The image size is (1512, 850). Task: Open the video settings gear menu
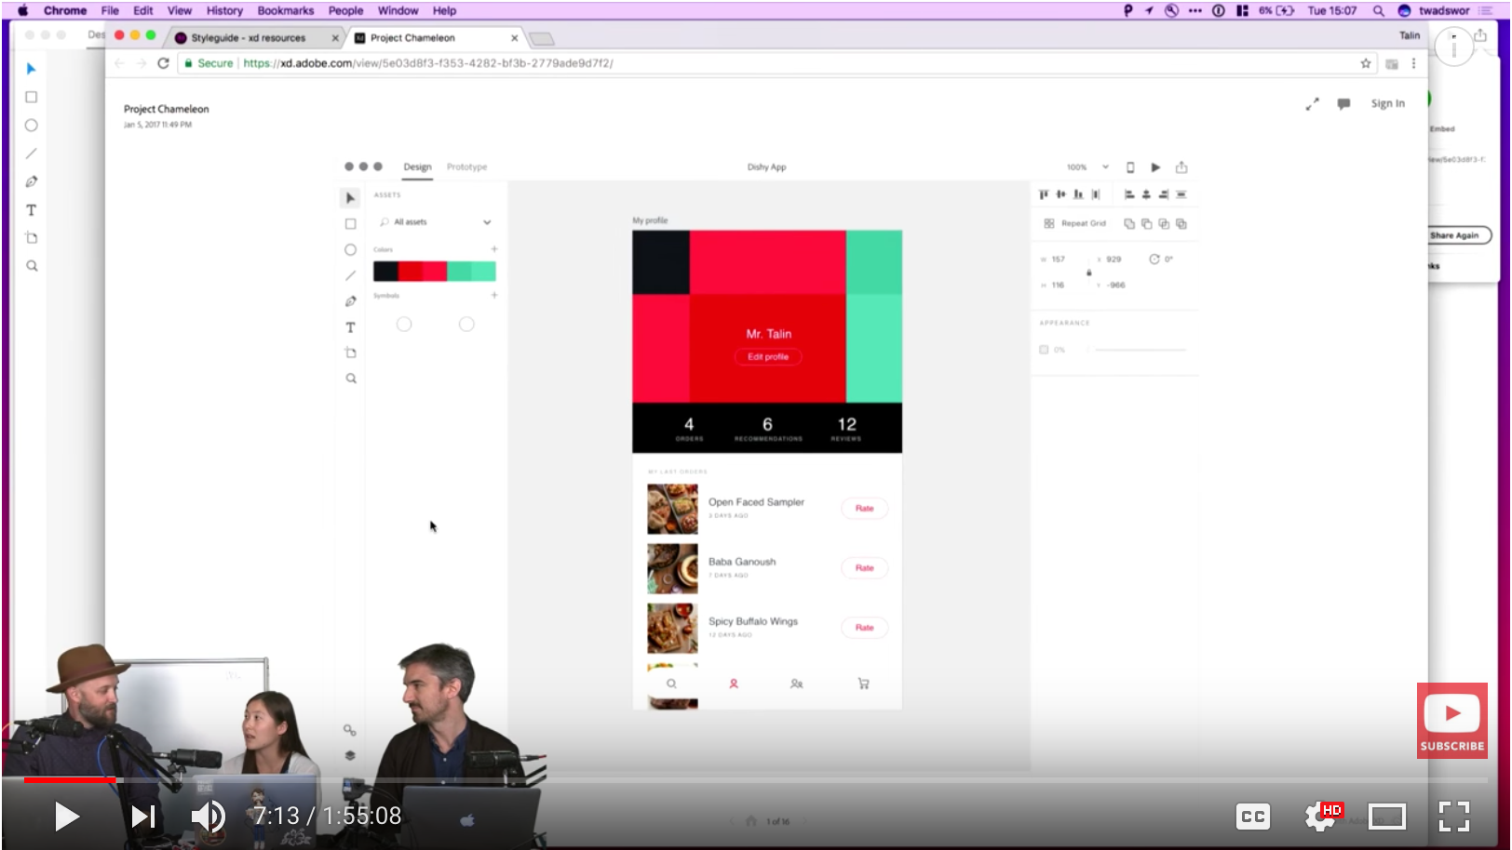[x=1320, y=817]
